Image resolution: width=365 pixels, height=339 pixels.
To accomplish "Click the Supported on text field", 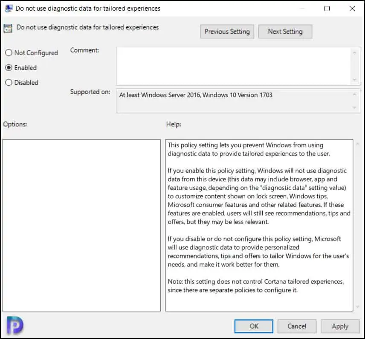I will click(x=235, y=101).
